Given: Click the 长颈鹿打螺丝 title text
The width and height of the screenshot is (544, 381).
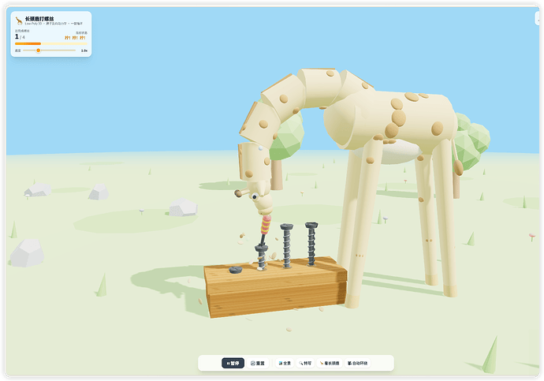Looking at the screenshot, I should [39, 19].
